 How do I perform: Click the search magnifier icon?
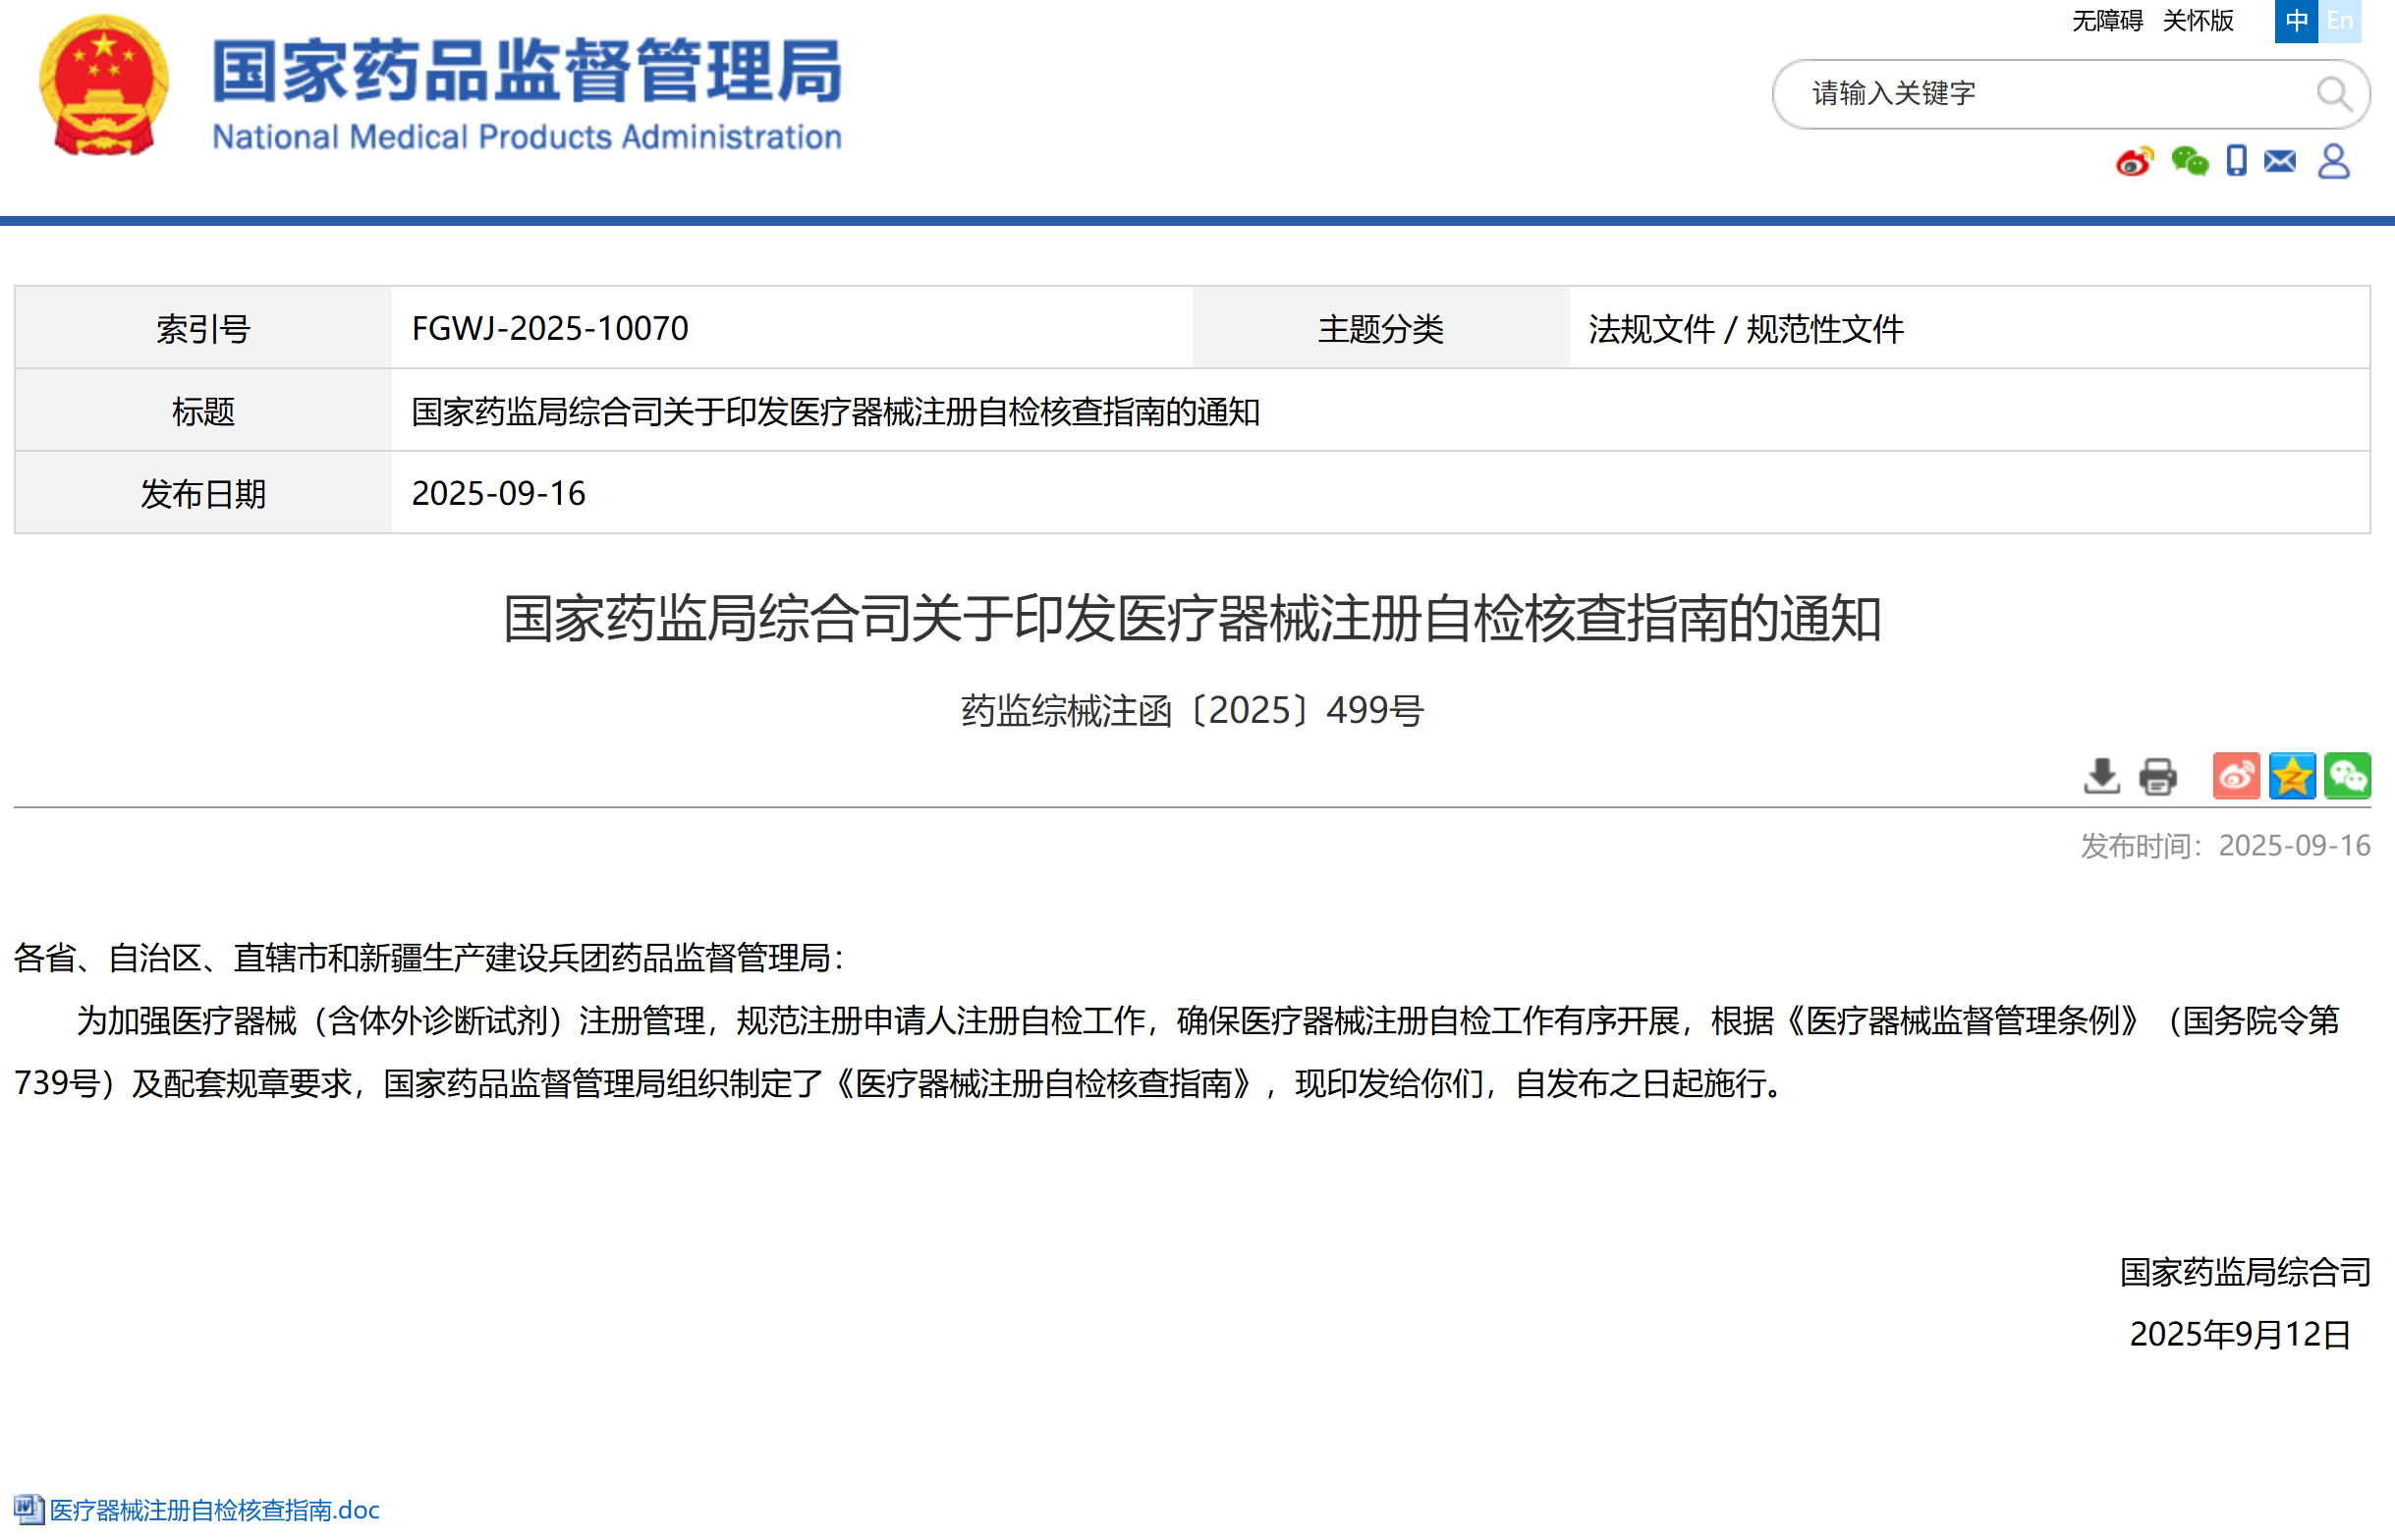[x=2333, y=94]
